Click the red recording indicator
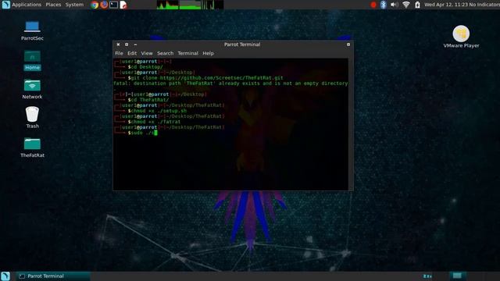The height and width of the screenshot is (281, 500). coord(373,5)
